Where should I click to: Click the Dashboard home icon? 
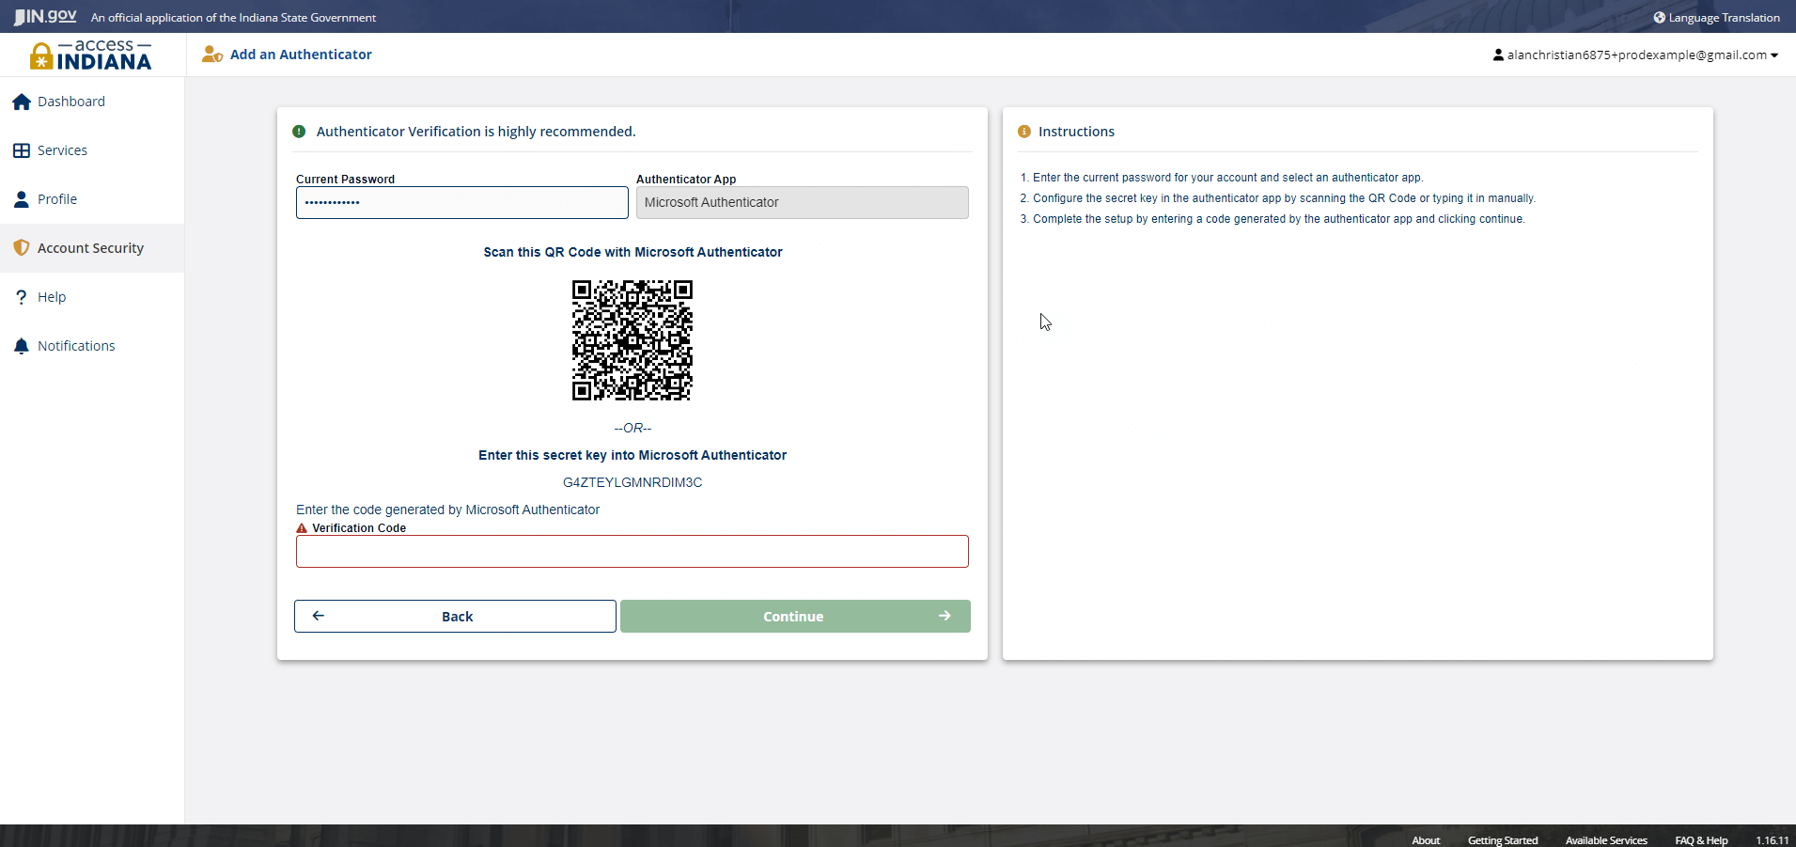tap(22, 102)
